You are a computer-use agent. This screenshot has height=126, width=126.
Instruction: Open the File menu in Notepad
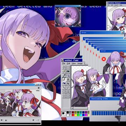coord(108,5)
